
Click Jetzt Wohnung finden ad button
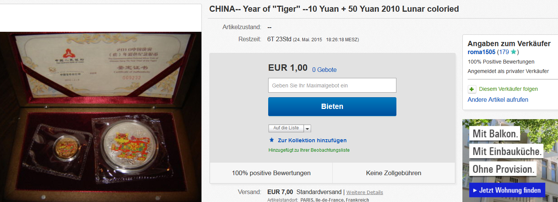507,190
